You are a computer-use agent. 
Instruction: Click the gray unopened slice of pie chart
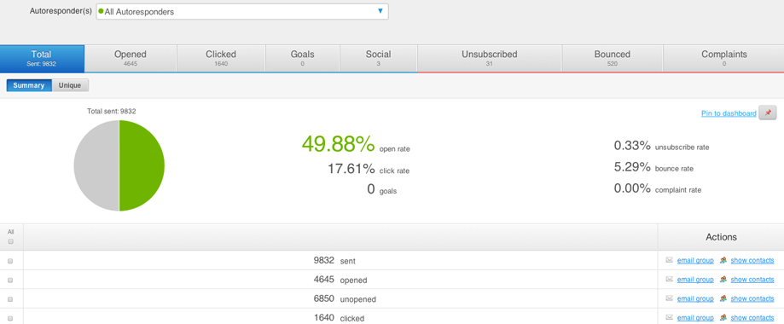tap(96, 165)
